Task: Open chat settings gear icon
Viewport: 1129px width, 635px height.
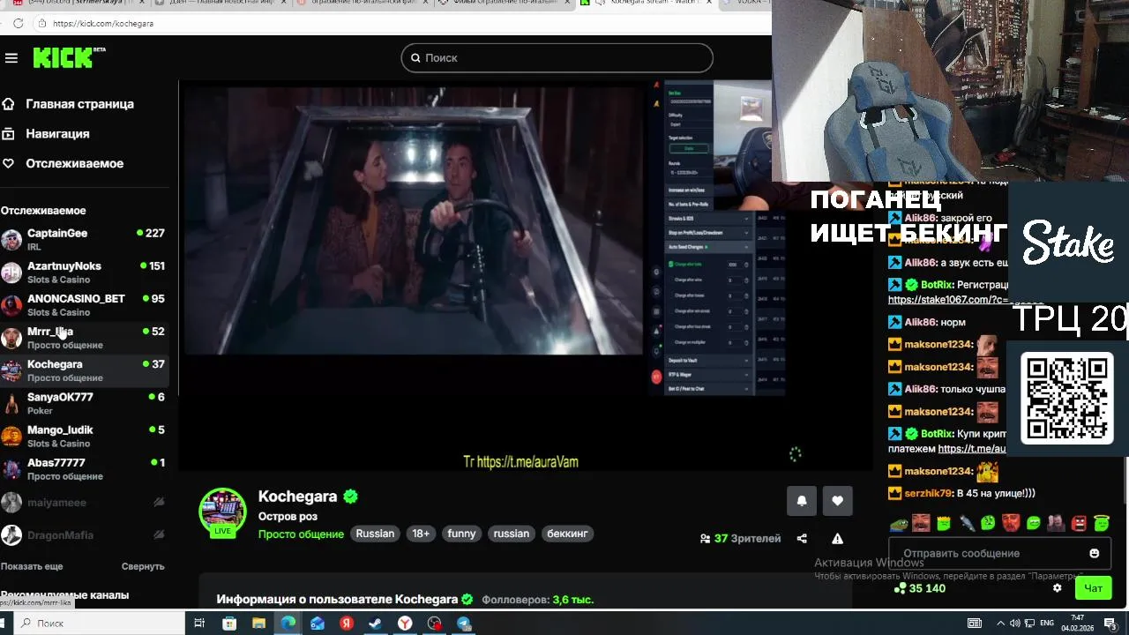Action: pyautogui.click(x=1058, y=588)
